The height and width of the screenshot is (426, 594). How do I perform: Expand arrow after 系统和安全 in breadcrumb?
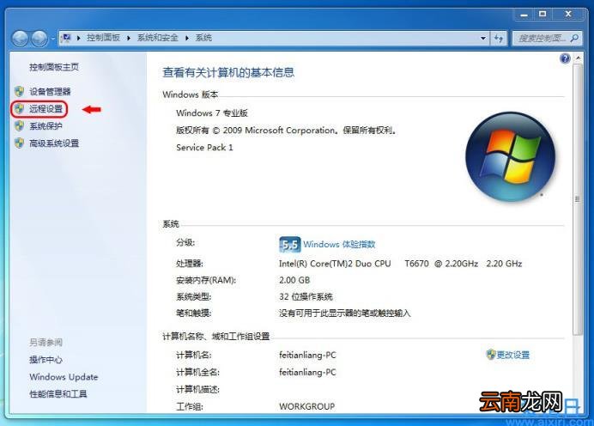pos(187,38)
